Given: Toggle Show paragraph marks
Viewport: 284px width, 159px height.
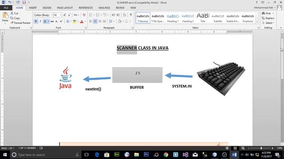Looking at the screenshot, I should (x=131, y=15).
